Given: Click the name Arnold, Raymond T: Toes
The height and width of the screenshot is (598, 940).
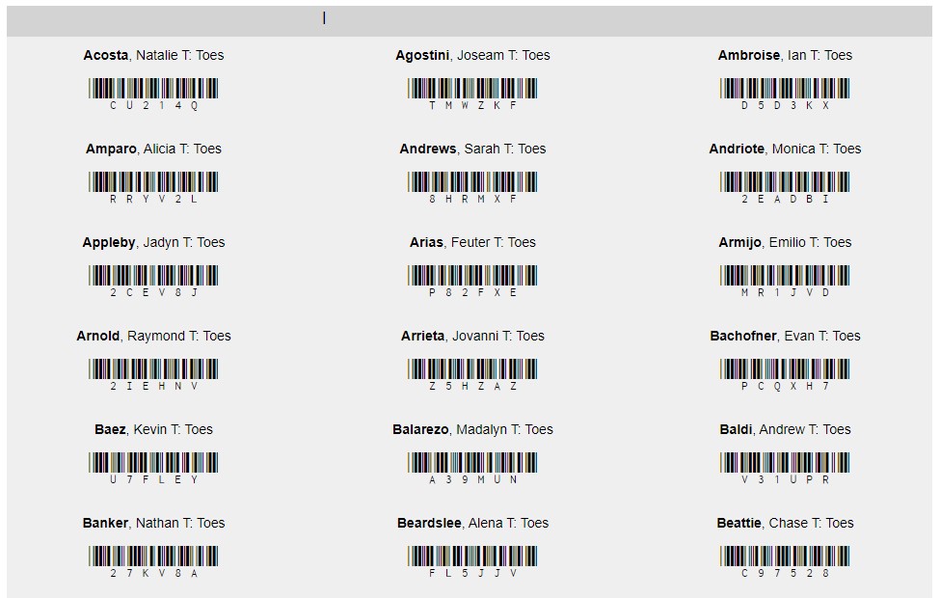Looking at the screenshot, I should coord(153,336).
